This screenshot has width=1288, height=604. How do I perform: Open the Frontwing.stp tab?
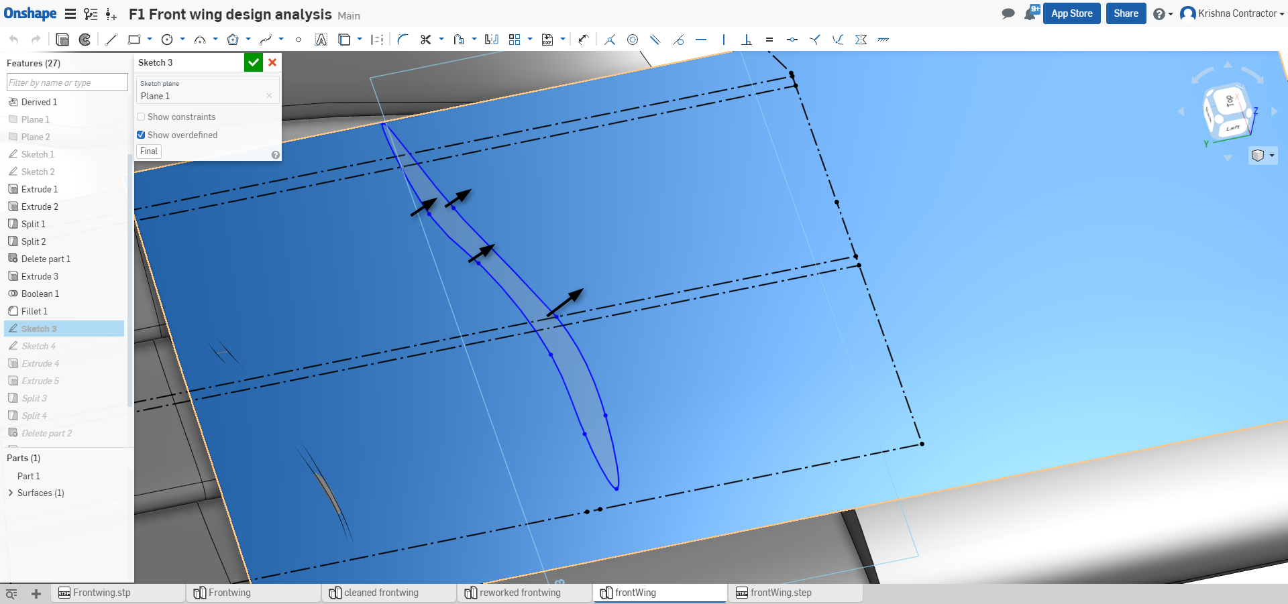tap(102, 593)
